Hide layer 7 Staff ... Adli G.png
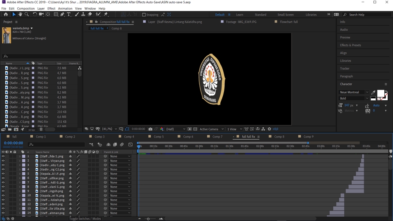 click(x=3, y=183)
